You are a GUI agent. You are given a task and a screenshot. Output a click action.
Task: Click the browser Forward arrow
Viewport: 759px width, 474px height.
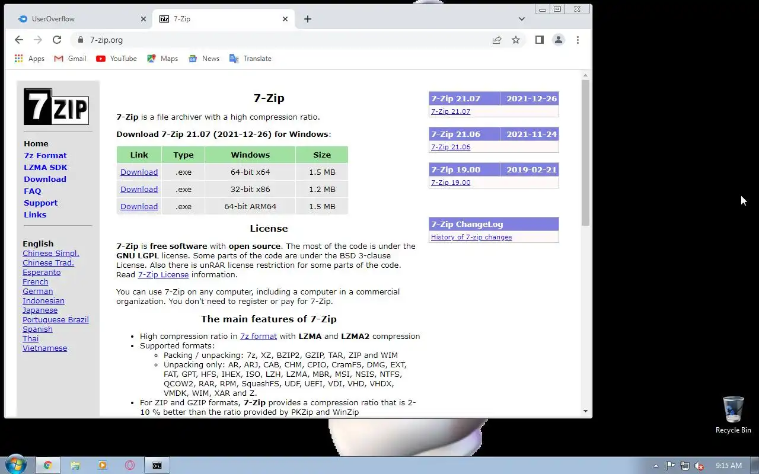click(x=38, y=40)
